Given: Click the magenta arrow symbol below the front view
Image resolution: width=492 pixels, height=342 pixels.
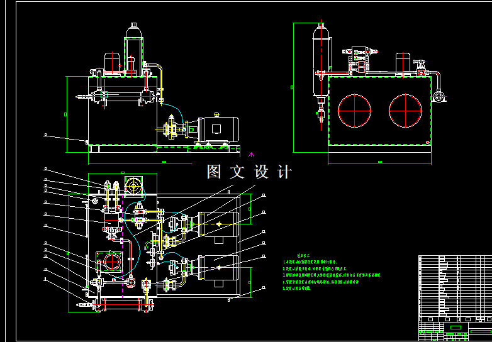Looking at the screenshot, I should point(251,155).
